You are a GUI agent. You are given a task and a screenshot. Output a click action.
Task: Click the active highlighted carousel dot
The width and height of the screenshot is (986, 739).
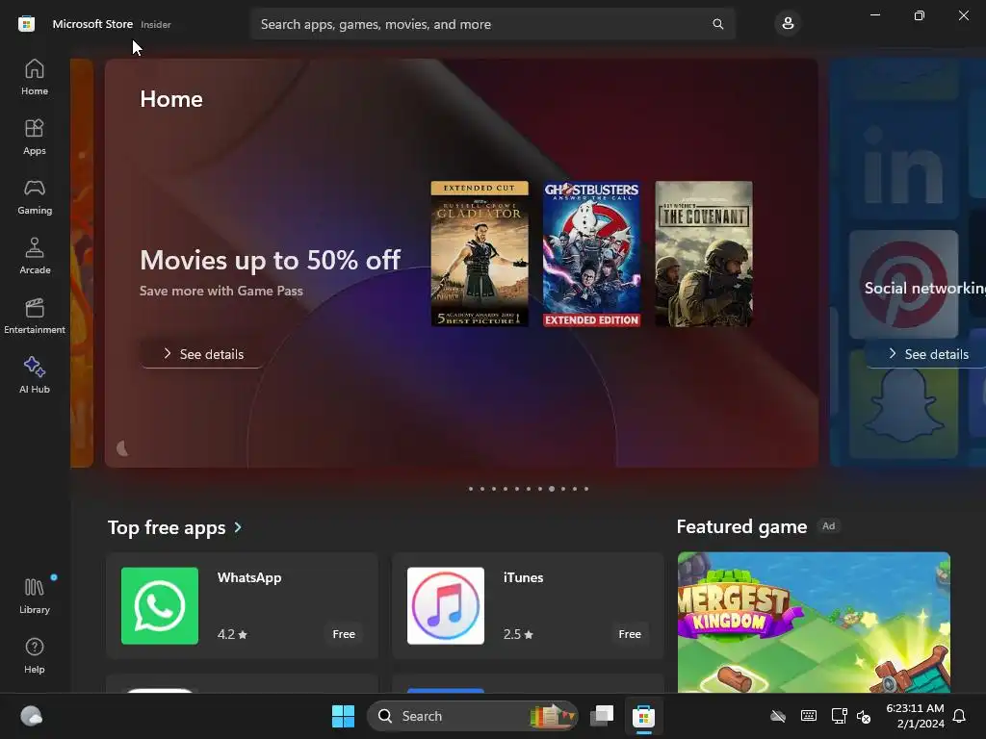552,489
